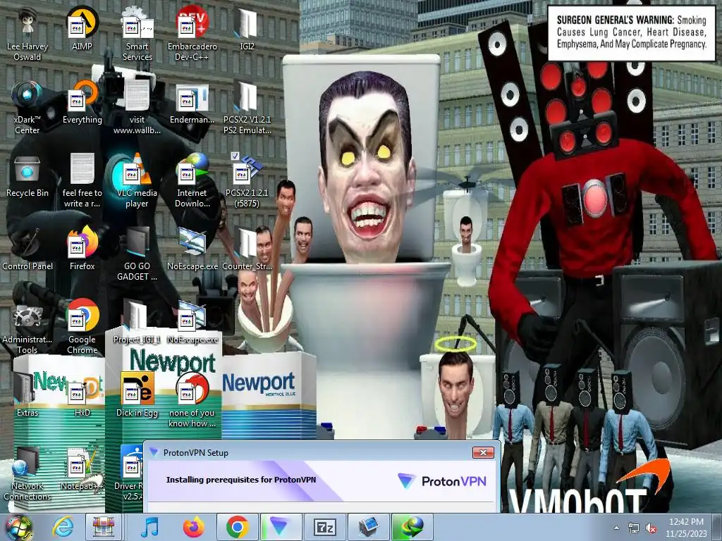Open the clock showing 12:42 PM

click(686, 527)
